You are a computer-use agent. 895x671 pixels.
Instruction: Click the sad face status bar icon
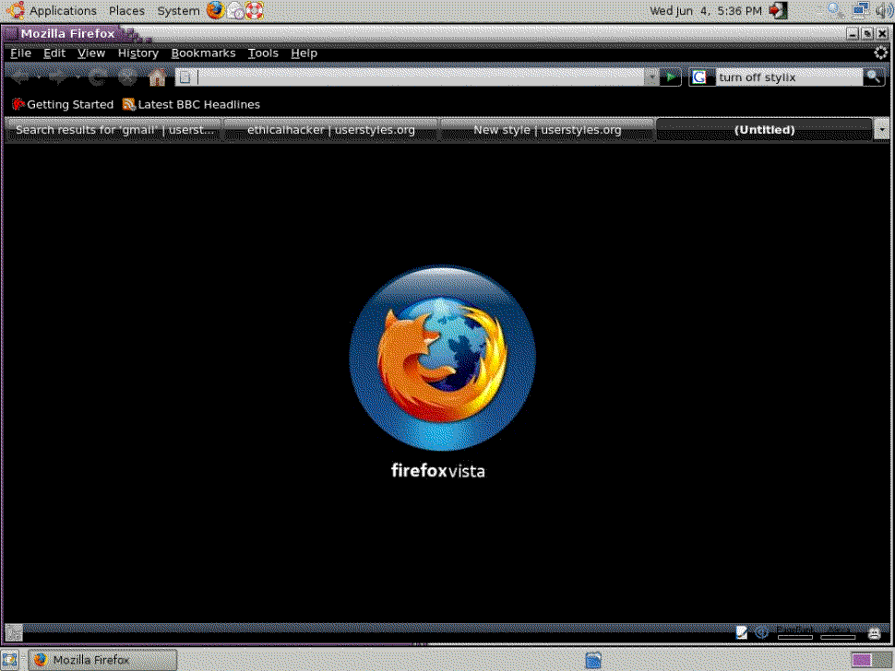click(x=874, y=633)
